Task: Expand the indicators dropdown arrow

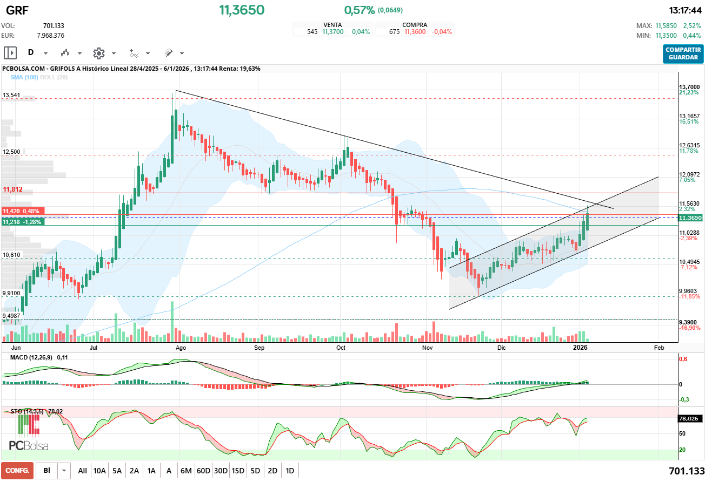Action: [148, 53]
